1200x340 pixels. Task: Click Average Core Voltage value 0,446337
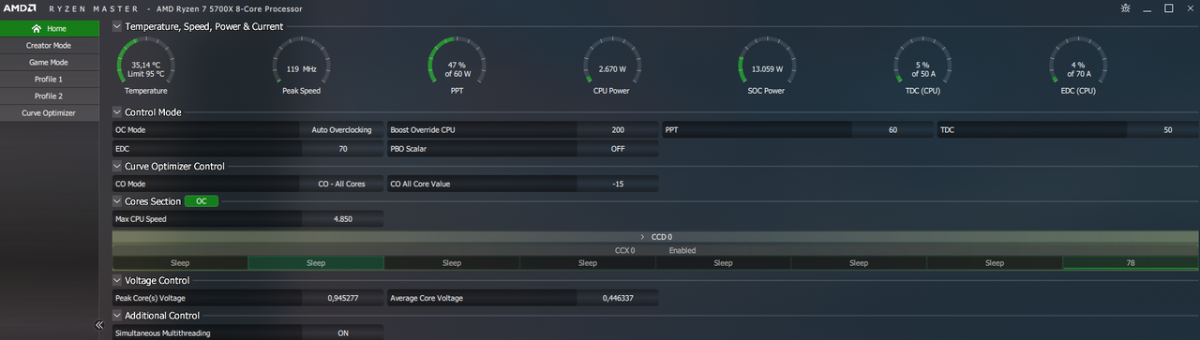[x=618, y=298]
